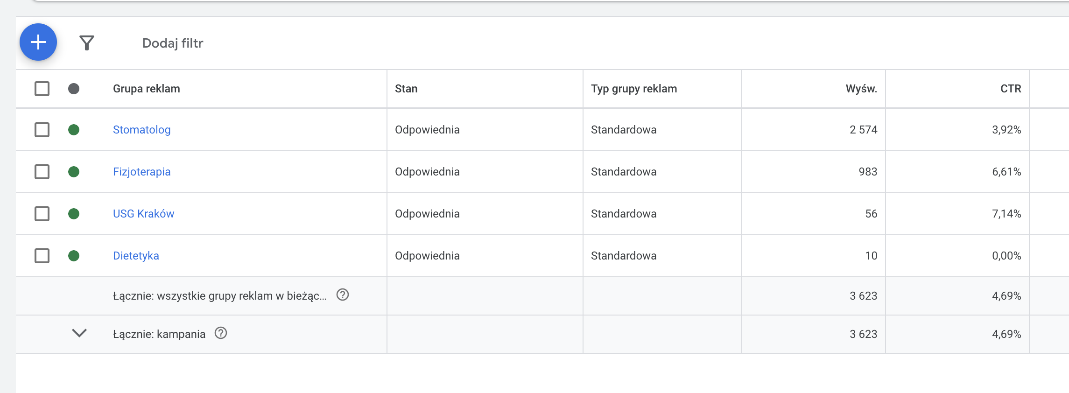Click the blue plus button to add ad group
The width and height of the screenshot is (1069, 393).
tap(38, 42)
